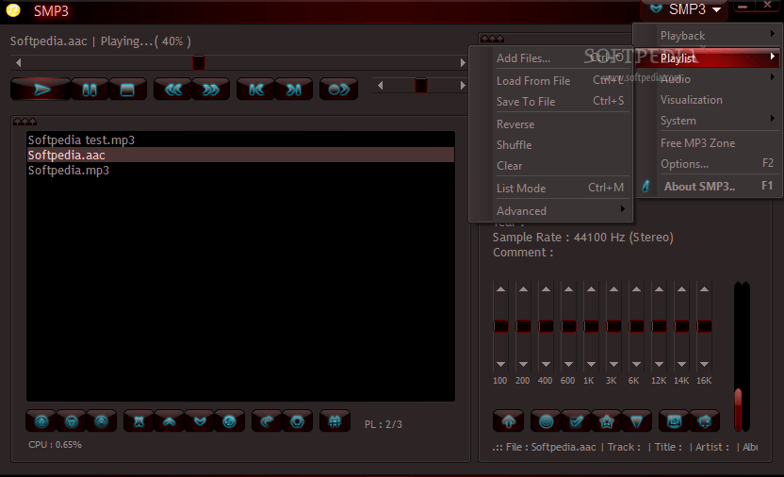Click the hexagon playlist icon
Image resolution: width=784 pixels, height=477 pixels.
pos(298,421)
